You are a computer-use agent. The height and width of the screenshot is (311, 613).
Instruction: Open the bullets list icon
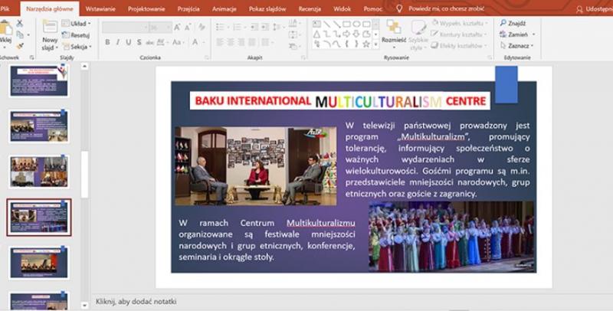pos(220,27)
